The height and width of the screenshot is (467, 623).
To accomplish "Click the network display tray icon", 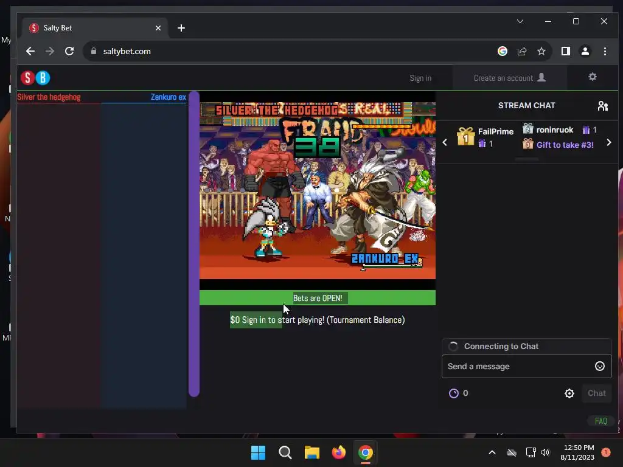I will click(x=531, y=452).
